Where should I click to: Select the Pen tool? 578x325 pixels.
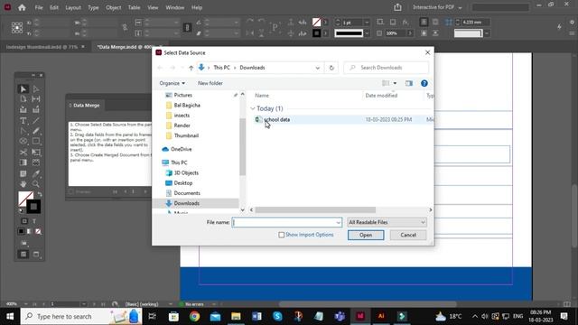(x=23, y=131)
